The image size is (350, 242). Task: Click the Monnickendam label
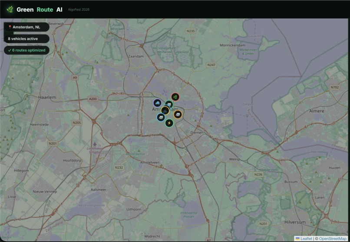[232, 45]
